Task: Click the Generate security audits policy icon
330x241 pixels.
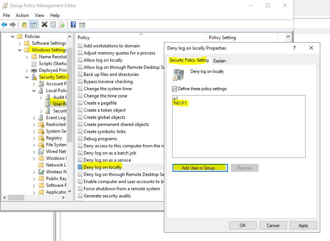Action: pyautogui.click(x=80, y=196)
